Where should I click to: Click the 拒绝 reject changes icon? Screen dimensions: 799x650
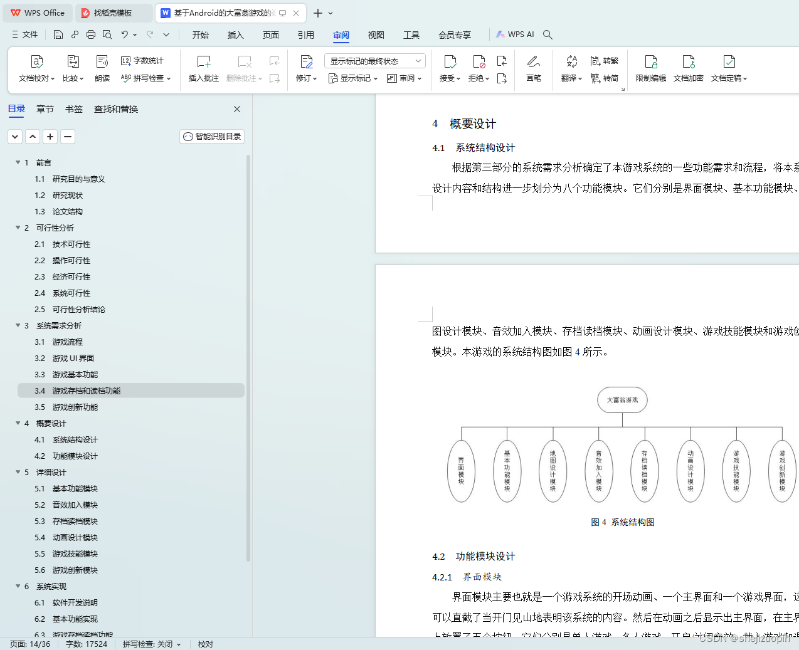[x=479, y=61]
